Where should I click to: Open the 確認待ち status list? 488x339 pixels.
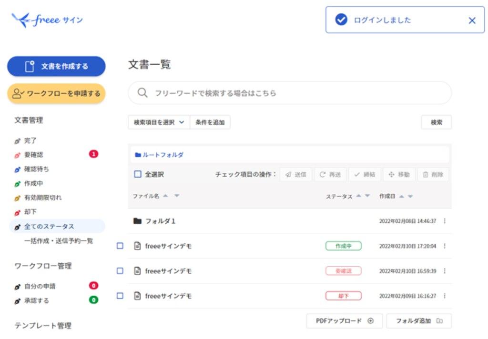point(36,169)
